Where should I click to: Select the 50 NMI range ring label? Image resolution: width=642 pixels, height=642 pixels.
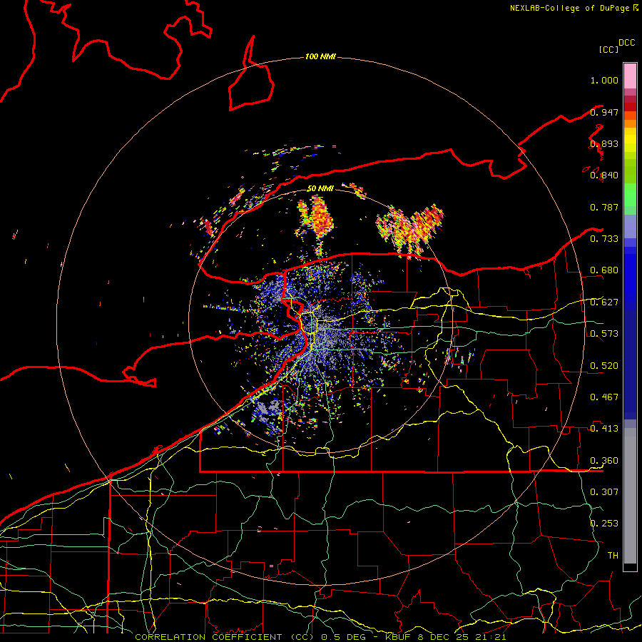pos(320,188)
